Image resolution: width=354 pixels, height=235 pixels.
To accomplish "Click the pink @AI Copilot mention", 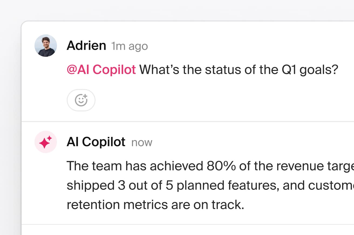I will 101,70.
